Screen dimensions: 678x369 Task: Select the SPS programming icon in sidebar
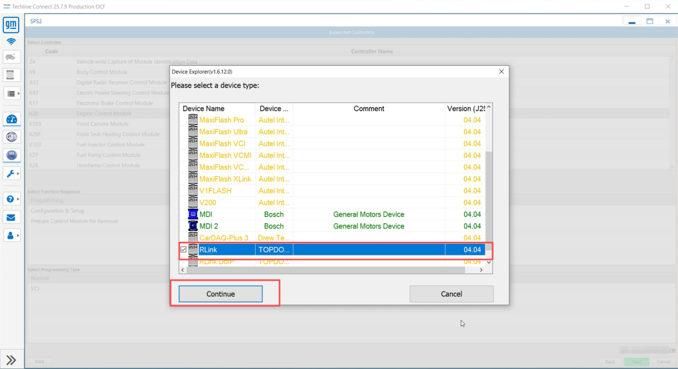(x=11, y=155)
